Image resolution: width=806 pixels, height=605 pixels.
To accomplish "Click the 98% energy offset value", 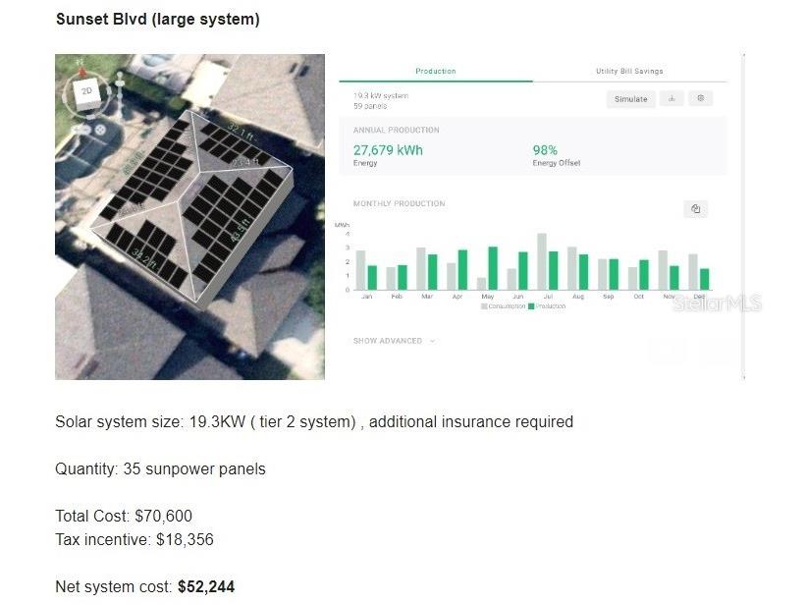I will [x=545, y=150].
